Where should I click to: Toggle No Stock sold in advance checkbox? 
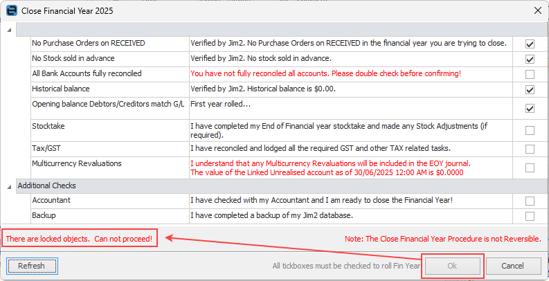point(530,59)
